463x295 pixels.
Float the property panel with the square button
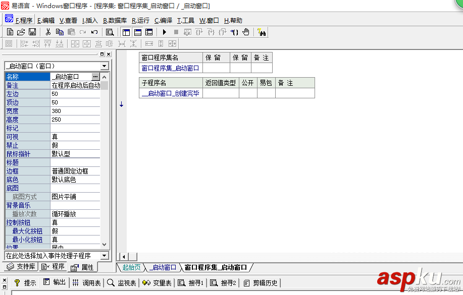pyautogui.click(x=102, y=54)
